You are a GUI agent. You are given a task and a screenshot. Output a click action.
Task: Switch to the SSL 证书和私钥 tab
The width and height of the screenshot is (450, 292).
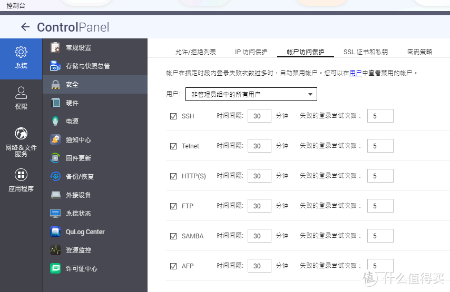pos(366,52)
